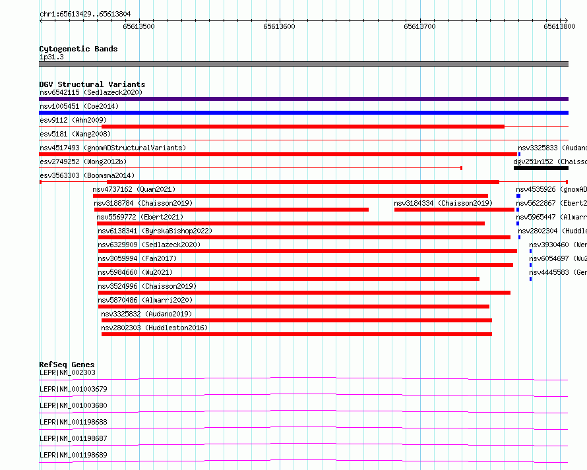Click LEPR|NM_001198688 transcript label

click(73, 422)
